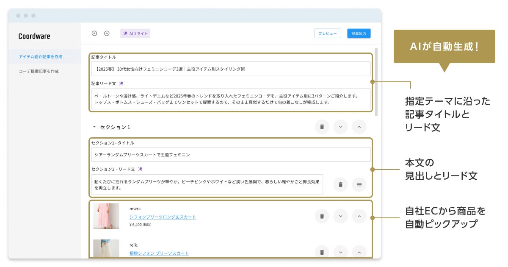Edit the セクション1 - リード文 text area
The width and height of the screenshot is (508, 267).
[x=207, y=184]
